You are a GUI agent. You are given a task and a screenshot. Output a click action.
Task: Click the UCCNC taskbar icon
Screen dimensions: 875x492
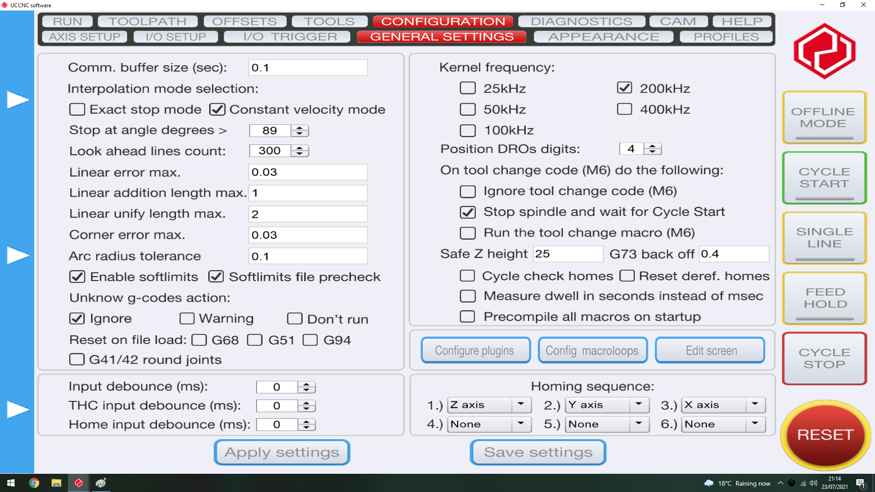tap(78, 483)
